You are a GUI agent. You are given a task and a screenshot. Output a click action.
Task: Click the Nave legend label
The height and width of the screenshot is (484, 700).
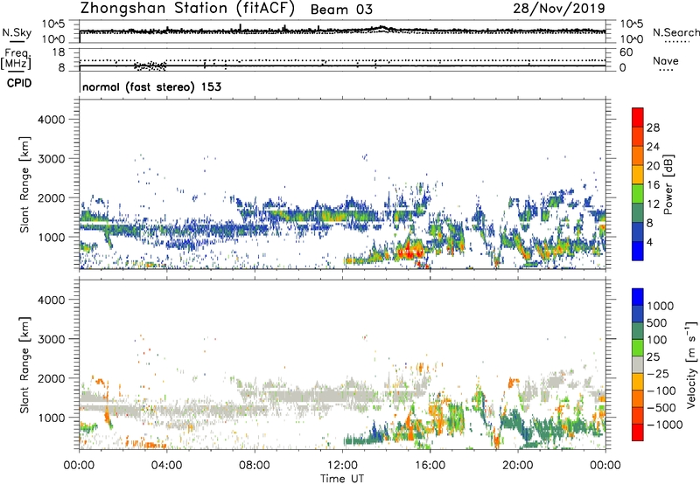coord(666,60)
